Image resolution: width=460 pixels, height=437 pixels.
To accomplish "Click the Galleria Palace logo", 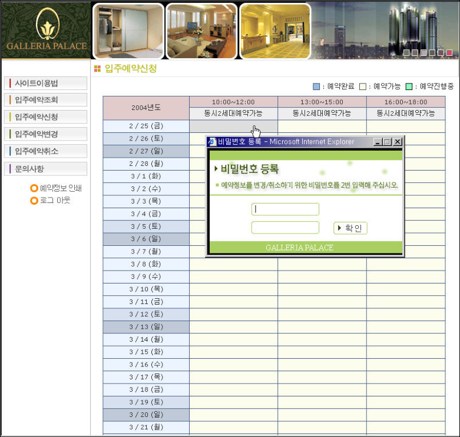I will coord(47,30).
